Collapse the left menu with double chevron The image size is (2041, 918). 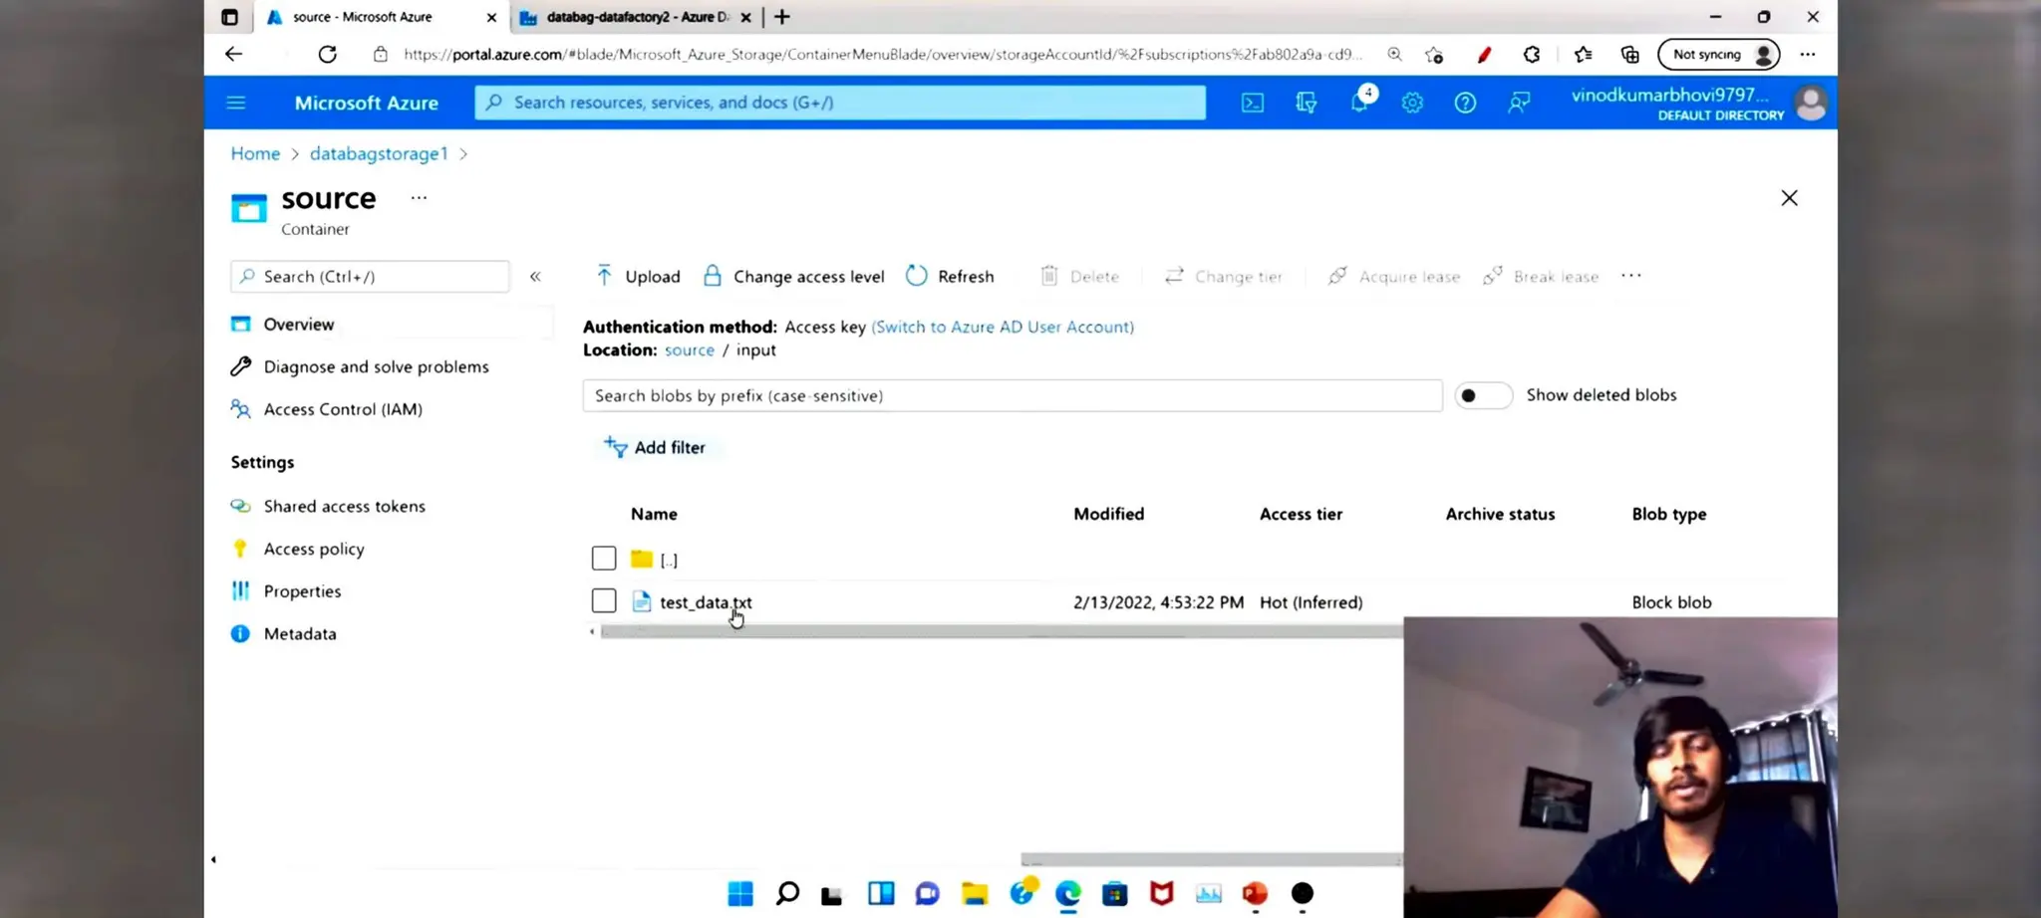535,276
